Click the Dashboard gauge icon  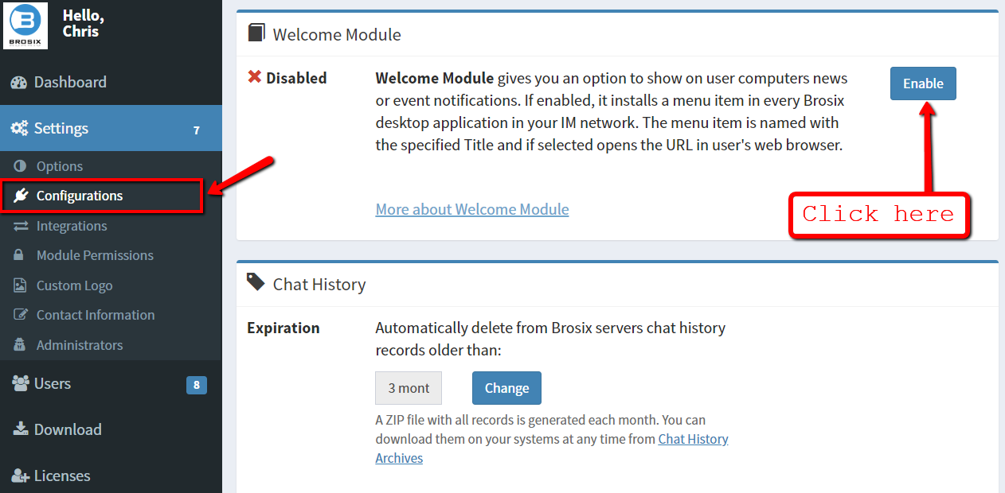pos(20,83)
